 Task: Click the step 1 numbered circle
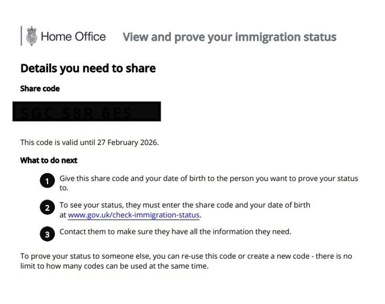(48, 180)
